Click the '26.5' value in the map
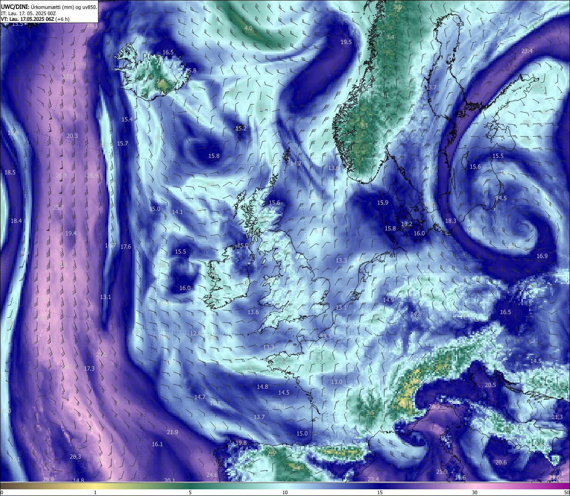This screenshot has height=496, width=570. [x=61, y=176]
